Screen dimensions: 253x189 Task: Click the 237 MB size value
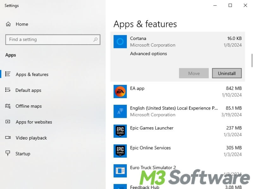coord(234,128)
